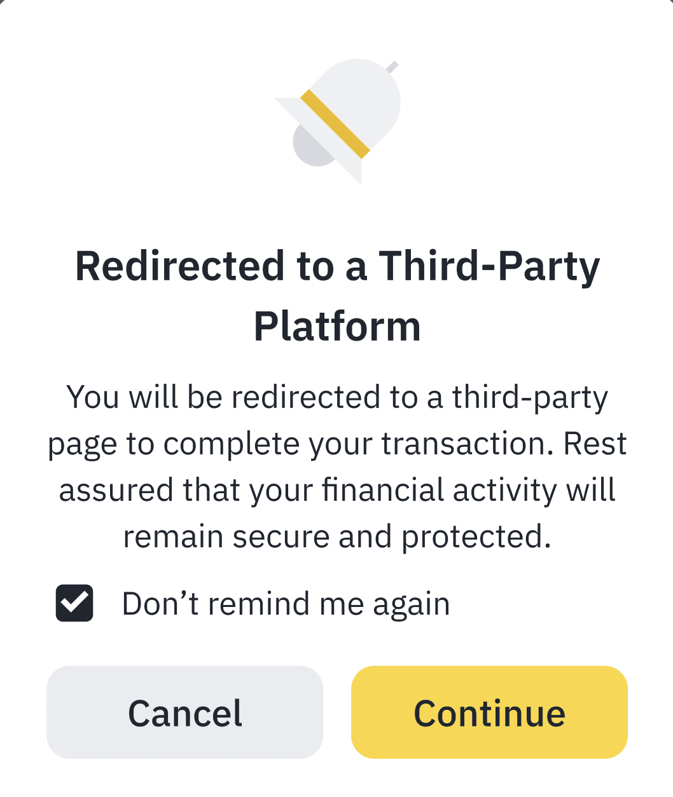Toggle reminders via the "Don't remind me again" label
The height and width of the screenshot is (797, 673).
[286, 604]
